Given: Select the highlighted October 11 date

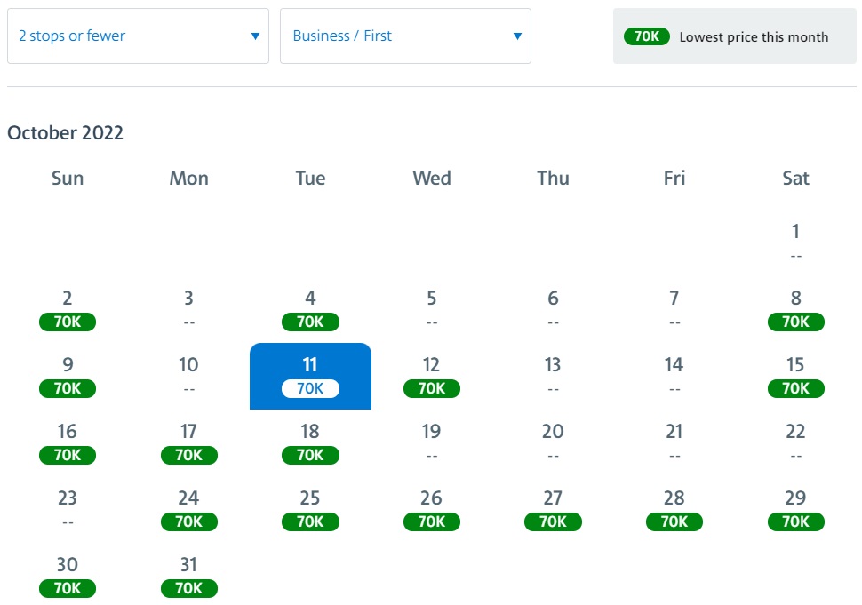Looking at the screenshot, I should (x=311, y=377).
